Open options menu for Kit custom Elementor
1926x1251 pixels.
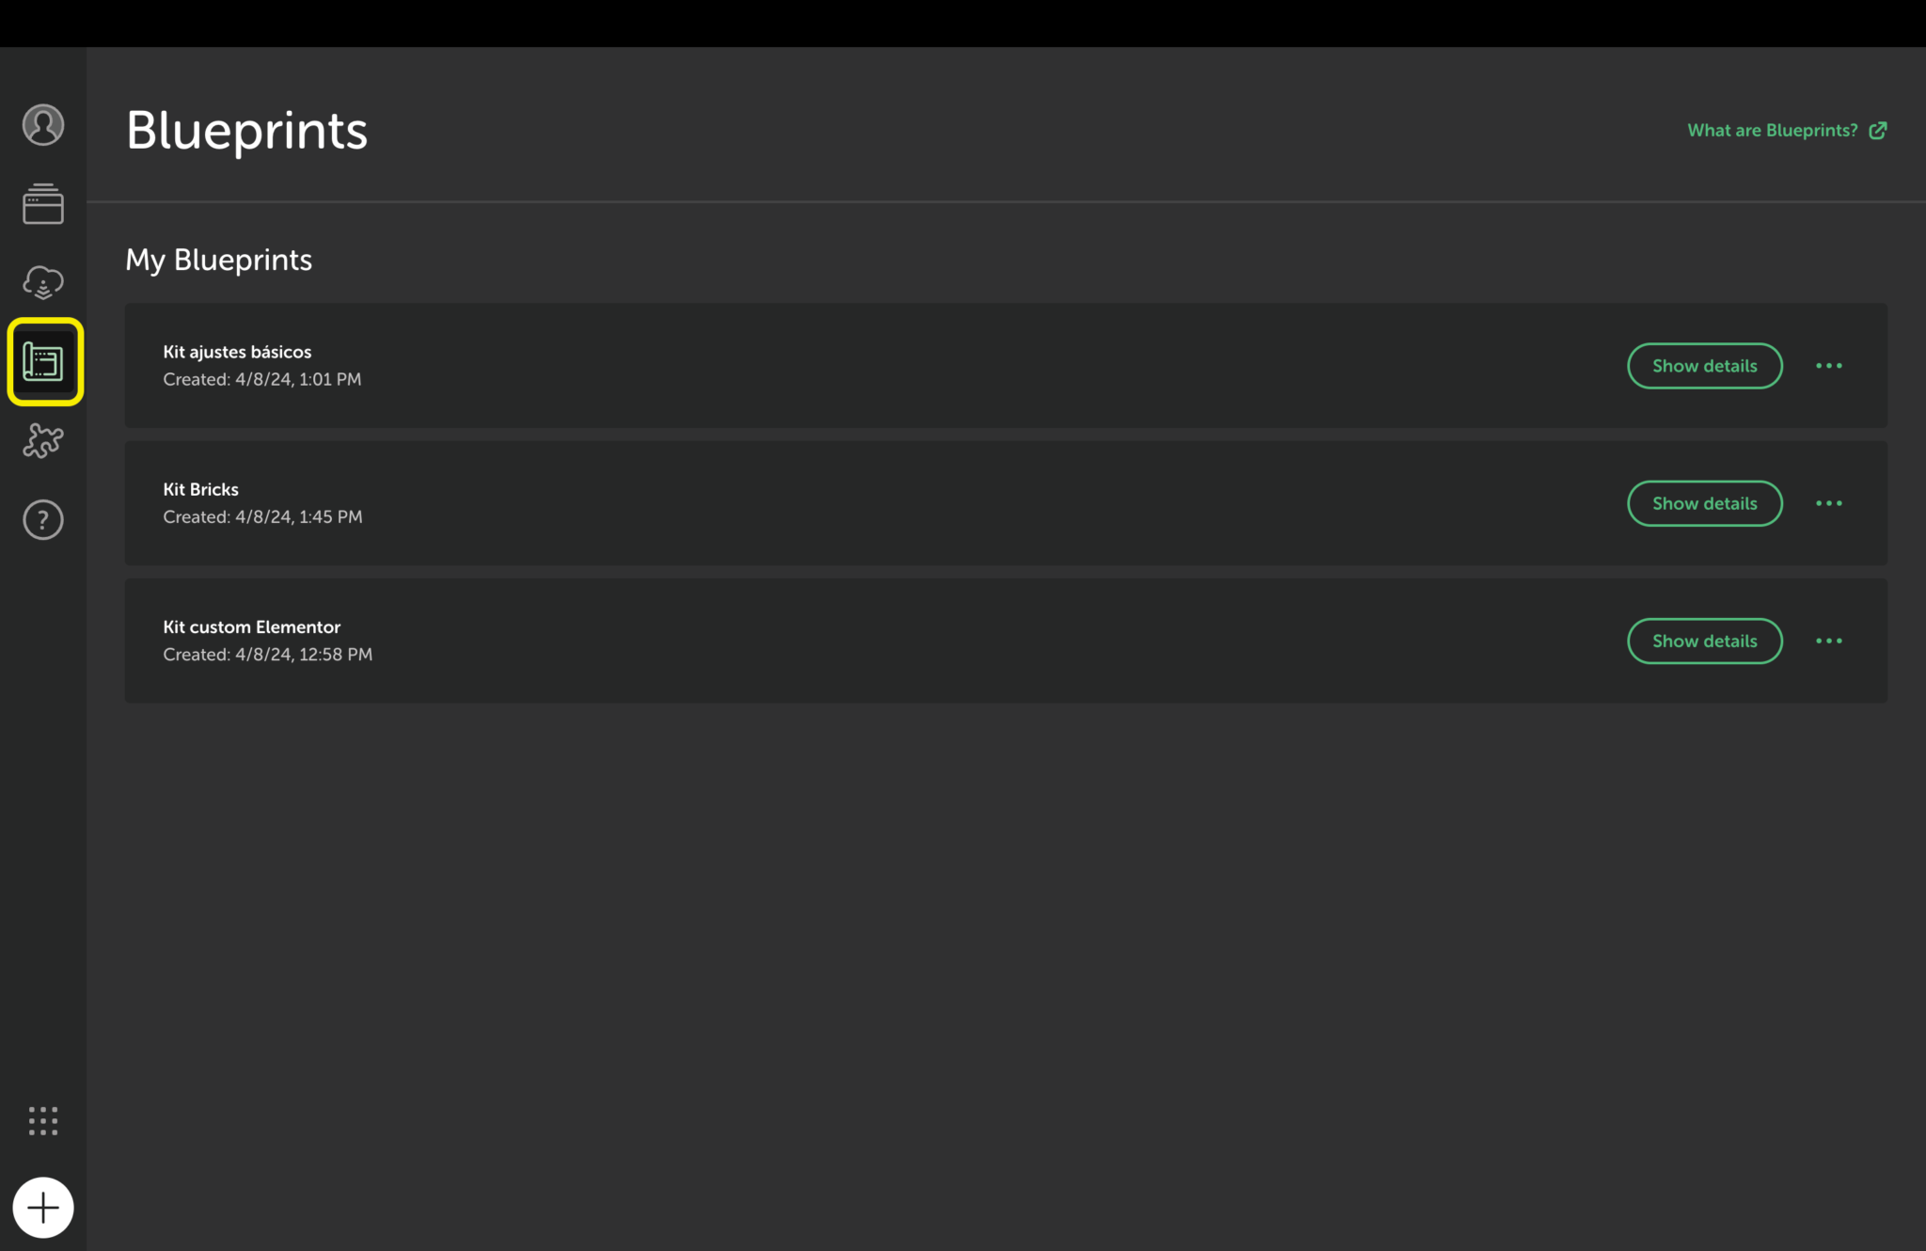[x=1829, y=641]
